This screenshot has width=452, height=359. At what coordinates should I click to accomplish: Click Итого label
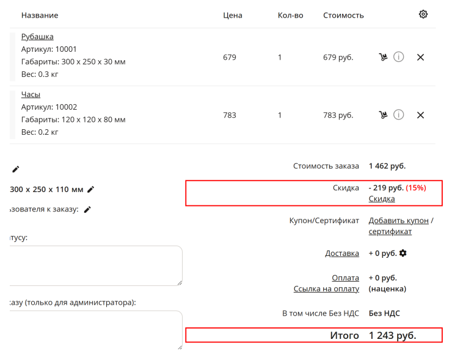pyautogui.click(x=344, y=335)
